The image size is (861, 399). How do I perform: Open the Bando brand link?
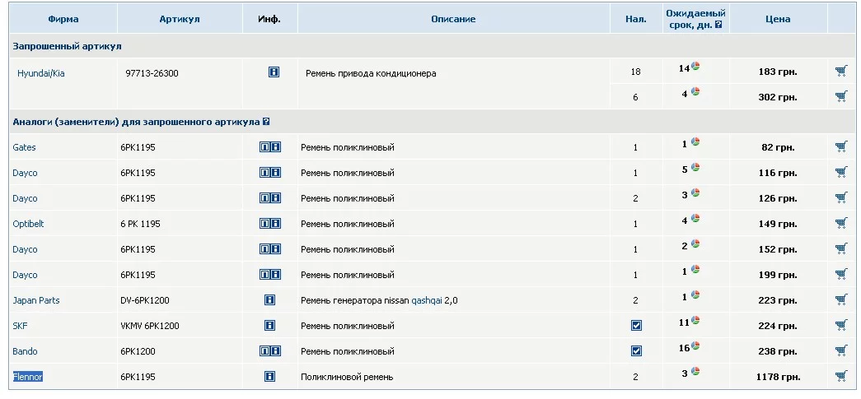[x=26, y=351]
